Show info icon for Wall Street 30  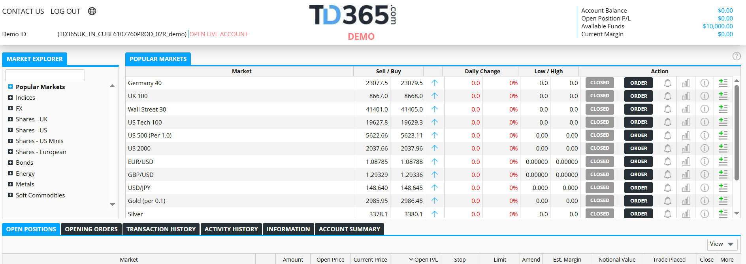pyautogui.click(x=705, y=109)
